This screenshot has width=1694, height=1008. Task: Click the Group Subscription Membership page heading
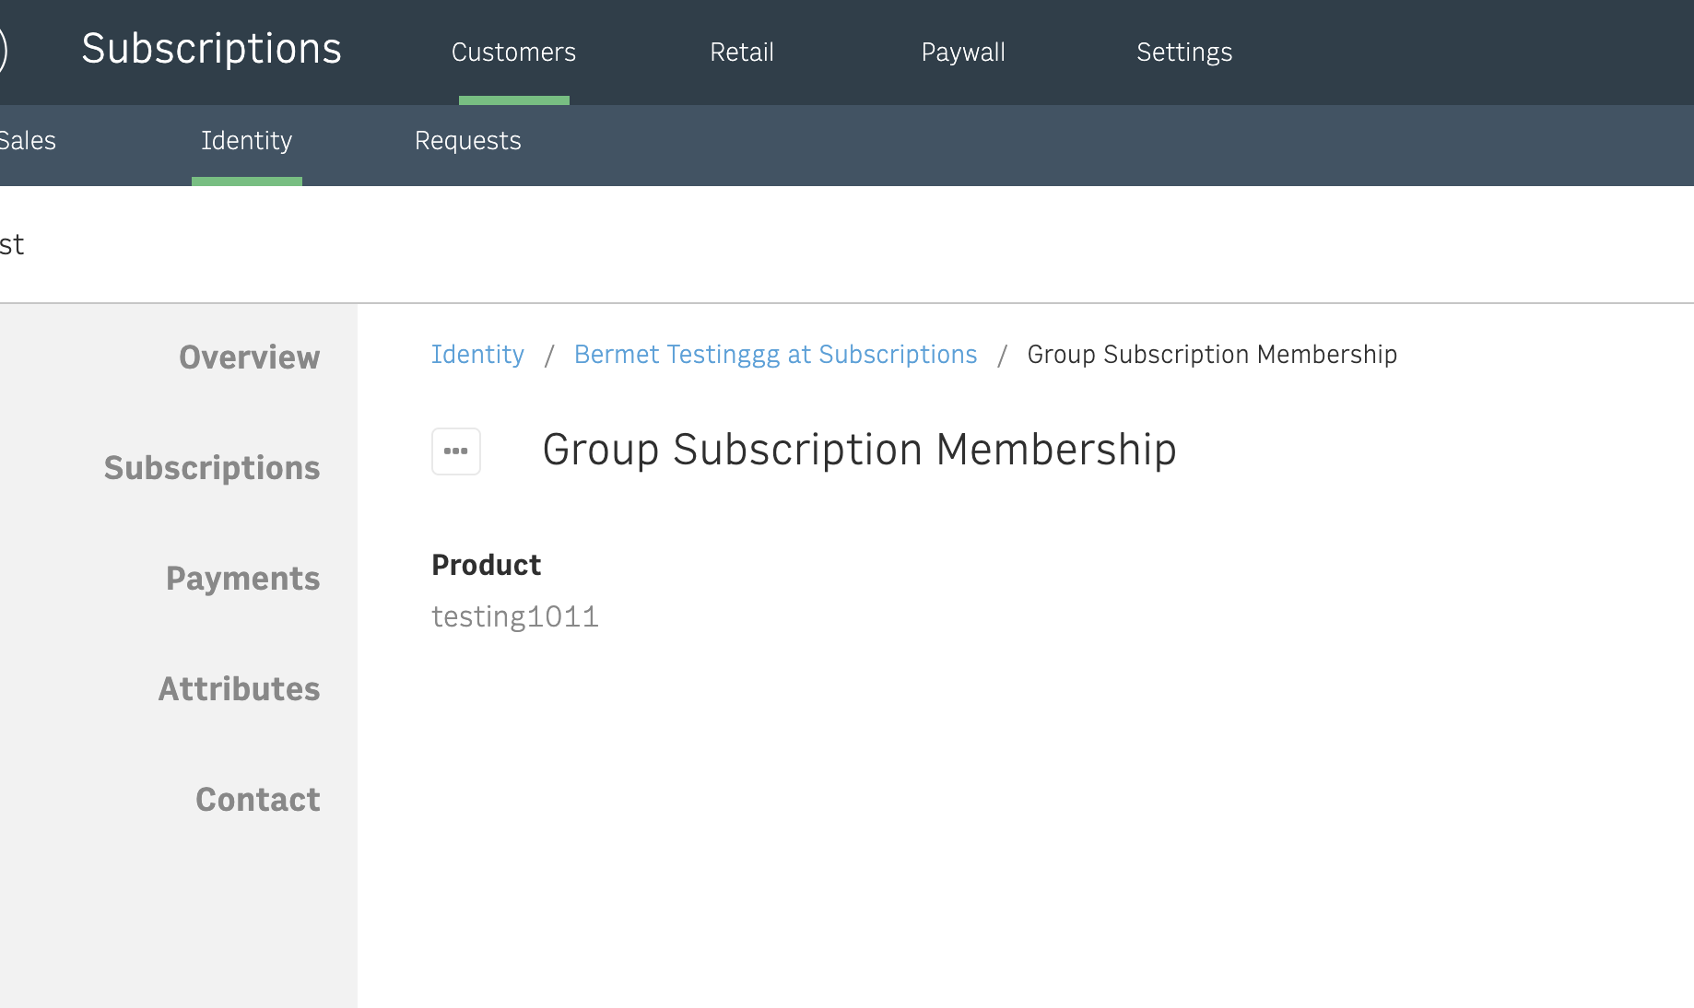coord(859,451)
